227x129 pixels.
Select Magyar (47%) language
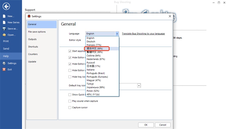click(x=102, y=80)
